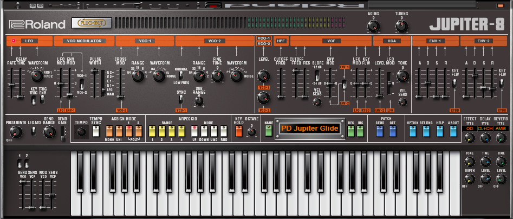The image size is (513, 219).
Task: Select the MONO assign mode button
Action: pos(109,131)
